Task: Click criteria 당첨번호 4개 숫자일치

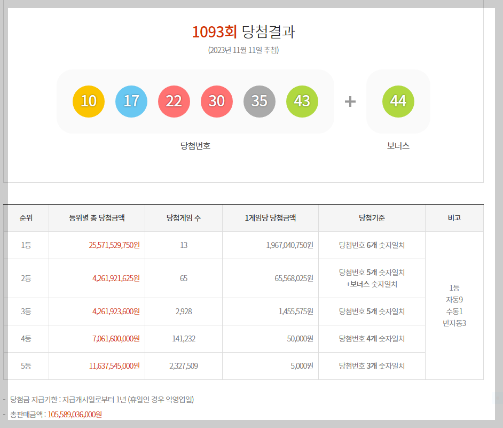Action: 372,339
